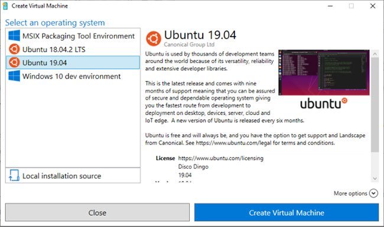Click the Create Virtual Machine title bar app icon

[5, 6]
